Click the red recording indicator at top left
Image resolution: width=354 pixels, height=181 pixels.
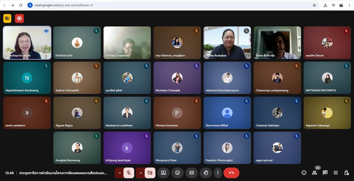coord(19,18)
